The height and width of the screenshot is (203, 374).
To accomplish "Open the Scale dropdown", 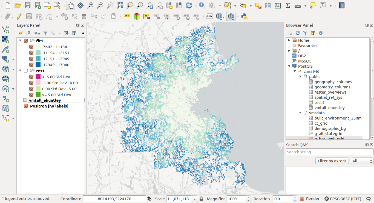I will tap(195, 199).
